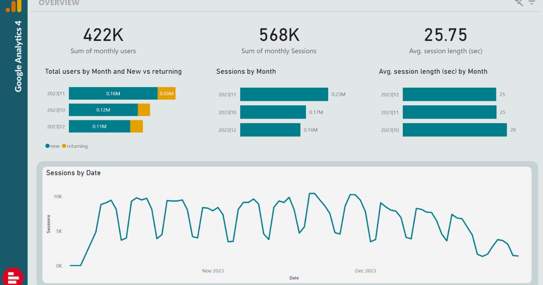
Task: Click the 'Avg. session length (sec)' card label
Action: (x=446, y=51)
